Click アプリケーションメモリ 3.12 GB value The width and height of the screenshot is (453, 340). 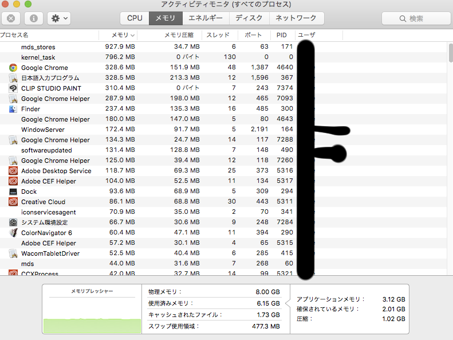point(394,299)
